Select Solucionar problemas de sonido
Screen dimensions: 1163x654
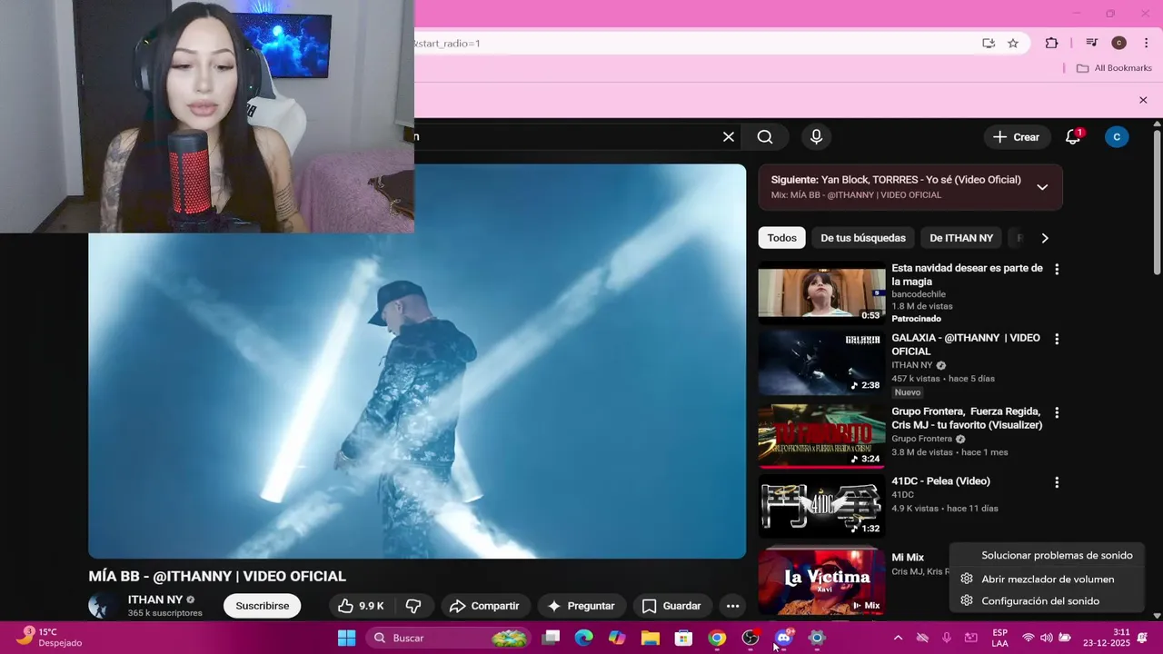coord(1057,555)
